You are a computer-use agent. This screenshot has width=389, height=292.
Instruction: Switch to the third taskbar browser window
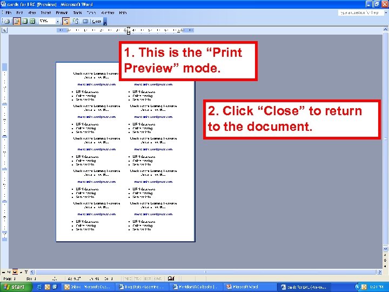196,287
